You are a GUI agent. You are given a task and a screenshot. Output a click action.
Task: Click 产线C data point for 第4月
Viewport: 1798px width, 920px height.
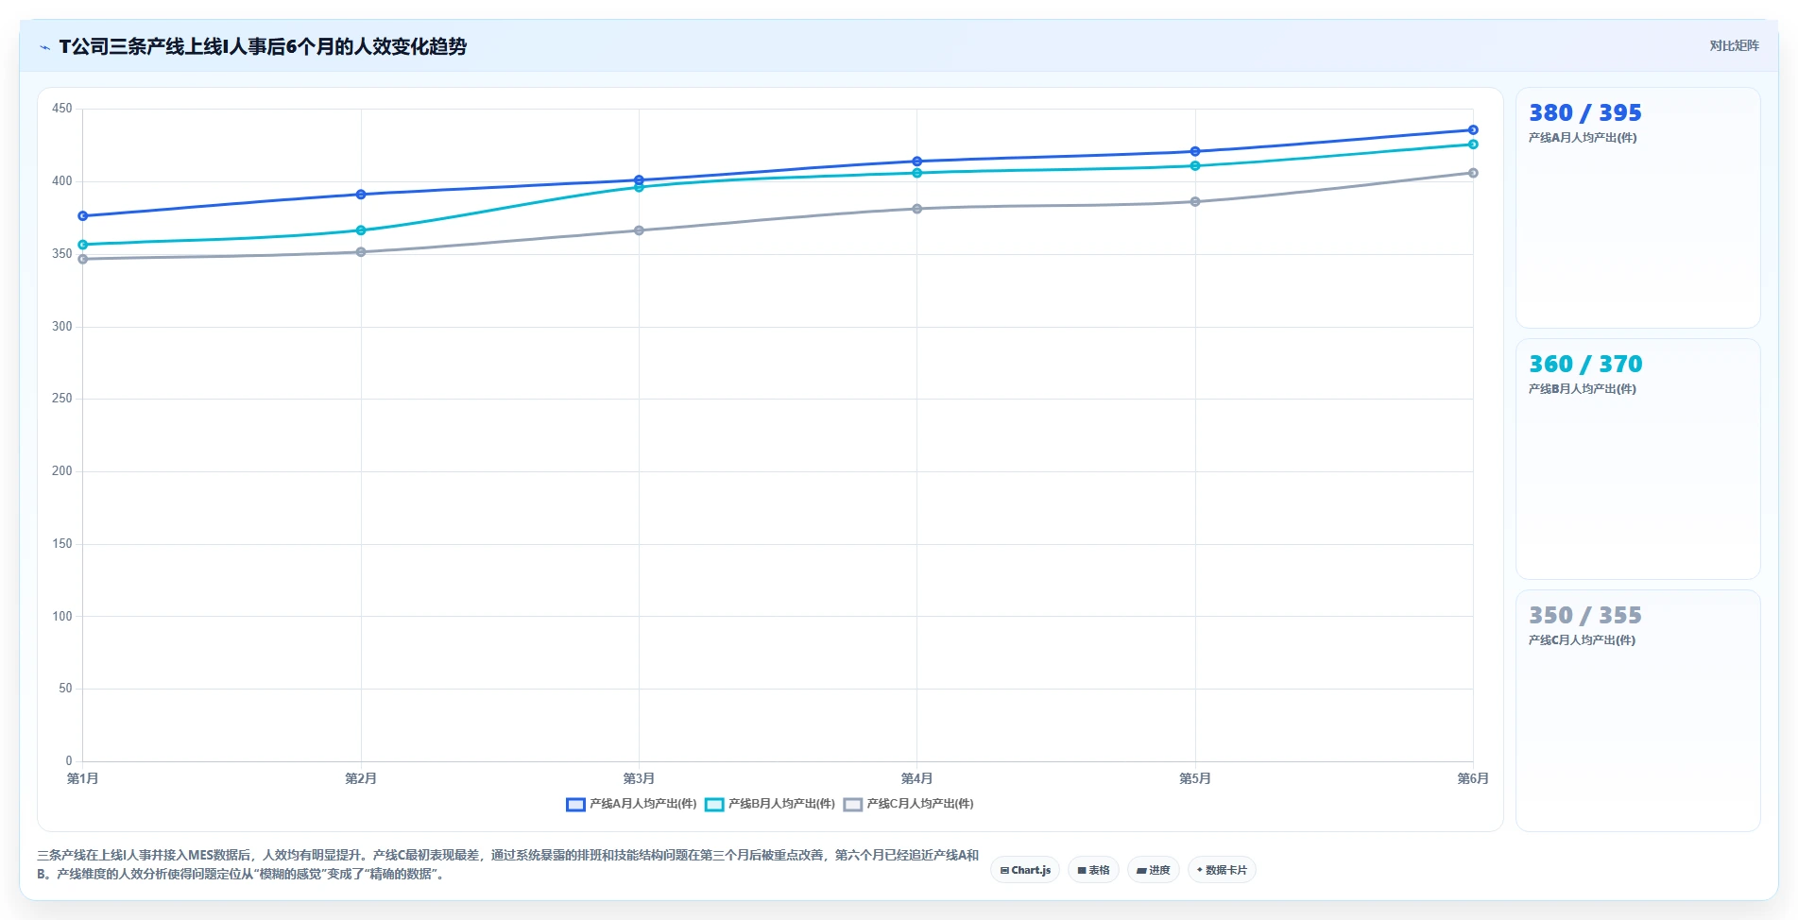[917, 209]
